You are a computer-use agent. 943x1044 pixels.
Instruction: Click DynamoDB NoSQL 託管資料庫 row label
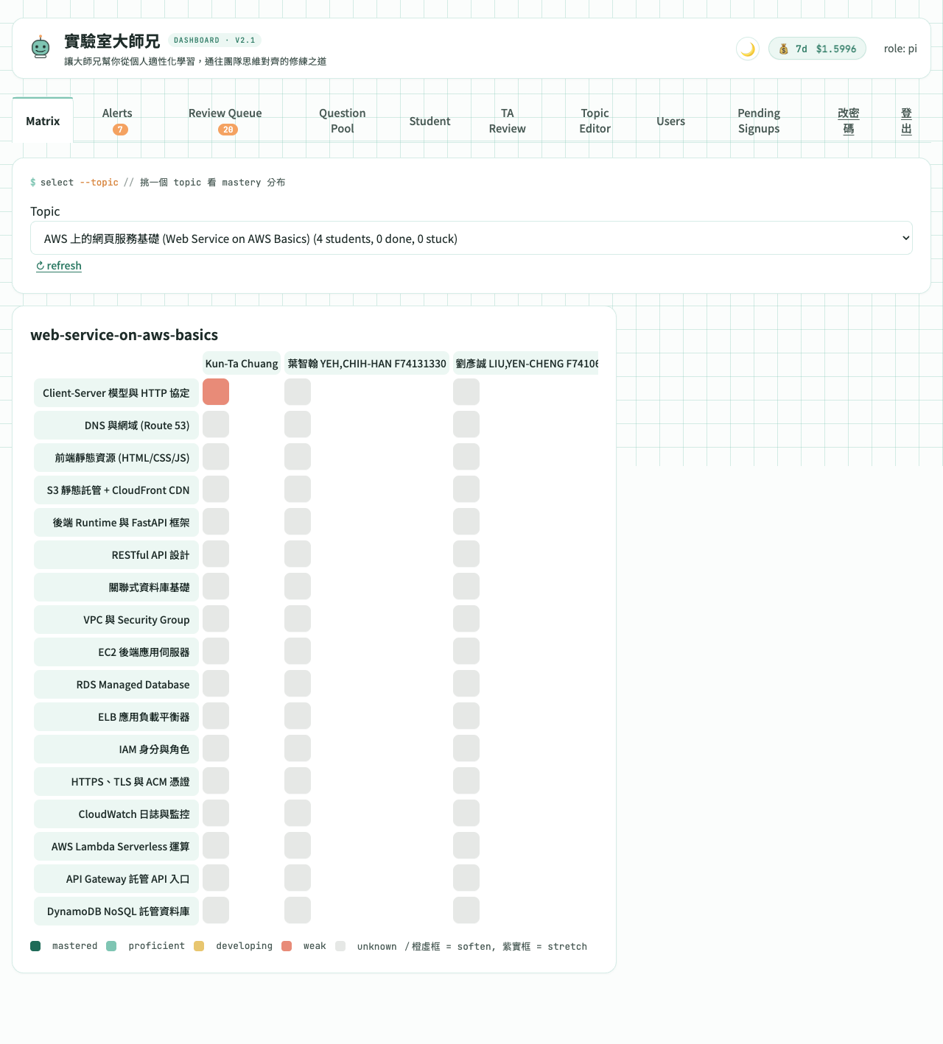116,911
